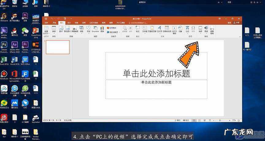Switch to Reading view in status bar
The height and width of the screenshot is (141, 265).
point(205,120)
